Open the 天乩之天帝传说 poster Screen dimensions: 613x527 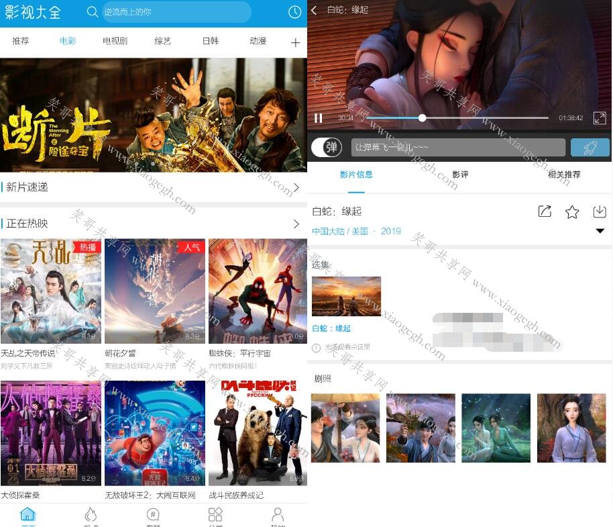tap(51, 291)
